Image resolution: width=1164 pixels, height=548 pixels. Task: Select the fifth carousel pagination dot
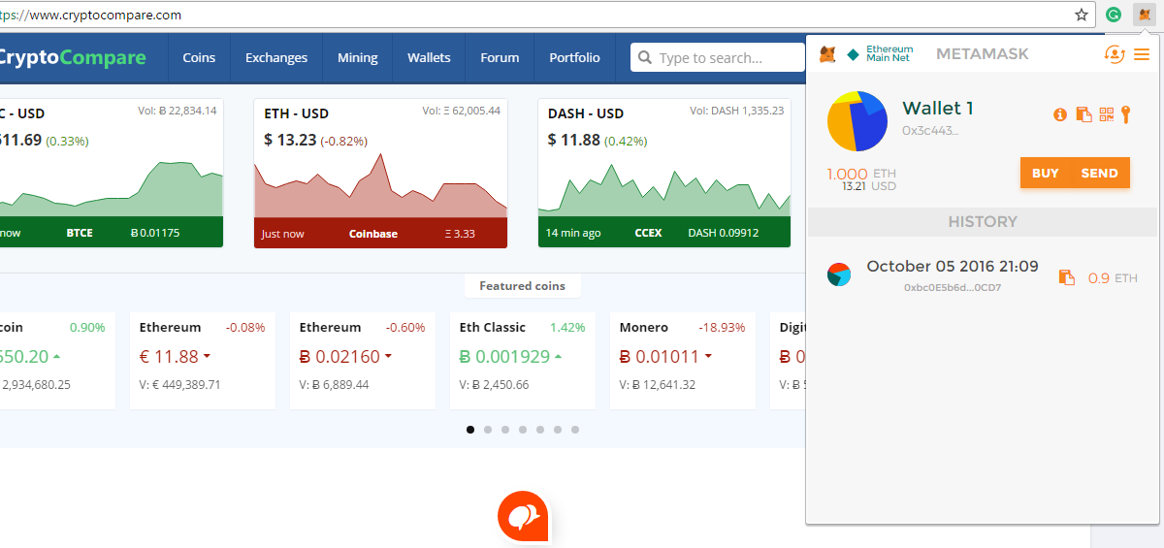pyautogui.click(x=540, y=430)
